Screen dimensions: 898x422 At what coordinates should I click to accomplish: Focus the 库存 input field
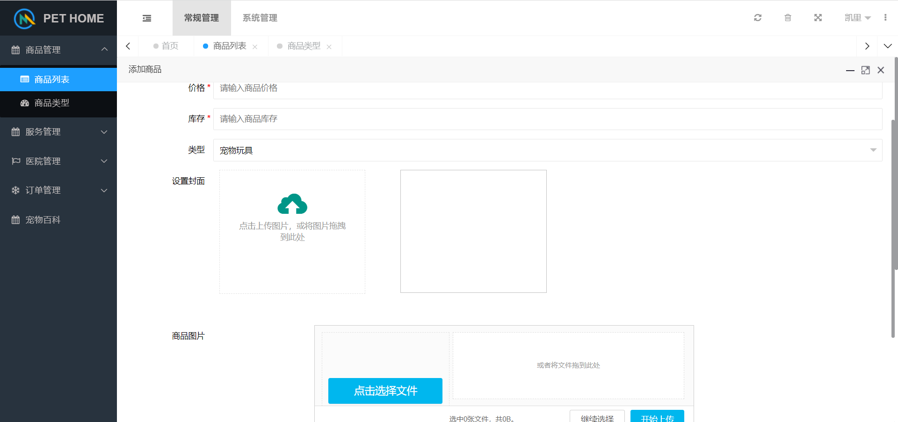pos(548,119)
